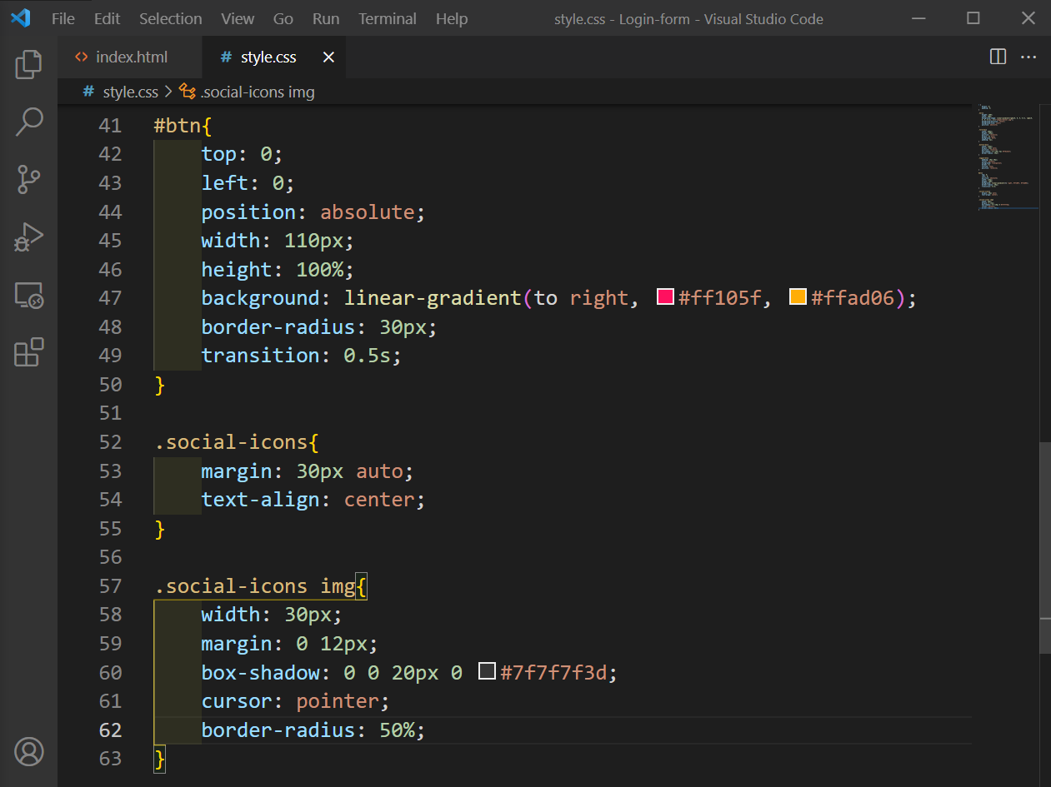The image size is (1051, 787).
Task: Open the Go menu
Action: (x=283, y=18)
